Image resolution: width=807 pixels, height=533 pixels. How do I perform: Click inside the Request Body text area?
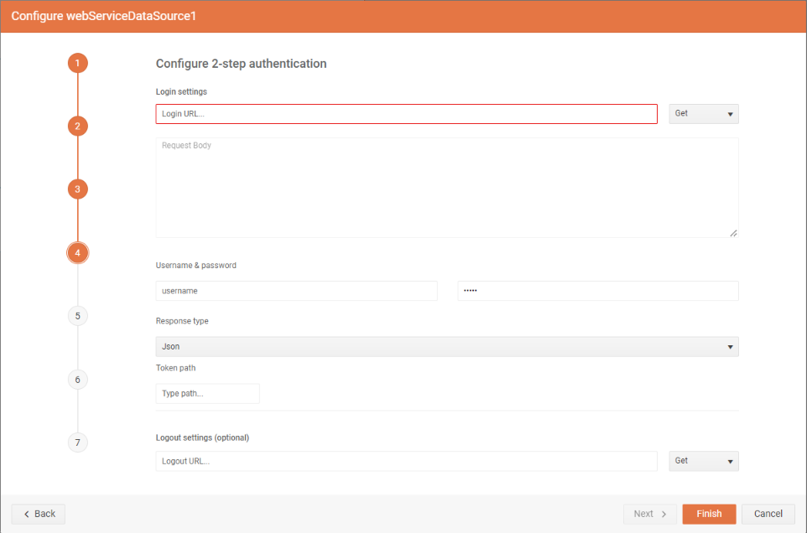point(447,184)
